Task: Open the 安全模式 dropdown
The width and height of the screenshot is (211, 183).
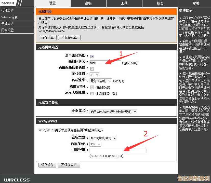Action: [113, 112]
